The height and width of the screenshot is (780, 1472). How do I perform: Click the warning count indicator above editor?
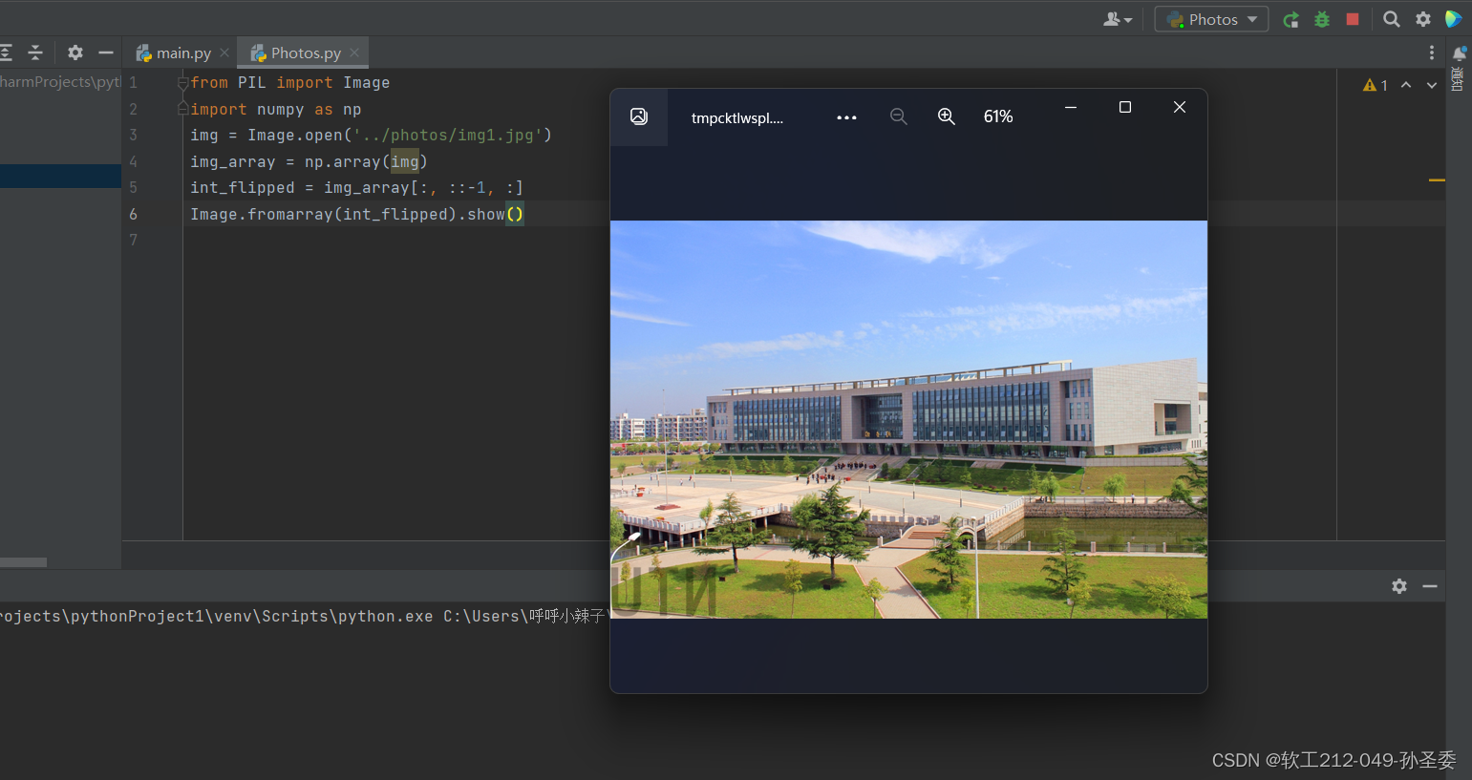[1375, 84]
